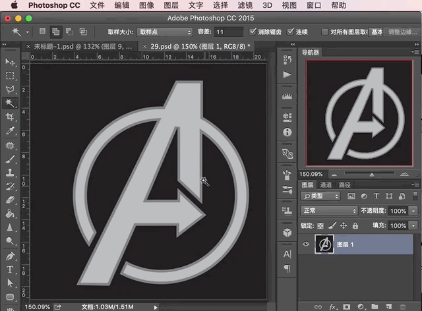Viewport: 422px width, 311px height.
Task: Choose the Crop tool
Action: pos(10,117)
